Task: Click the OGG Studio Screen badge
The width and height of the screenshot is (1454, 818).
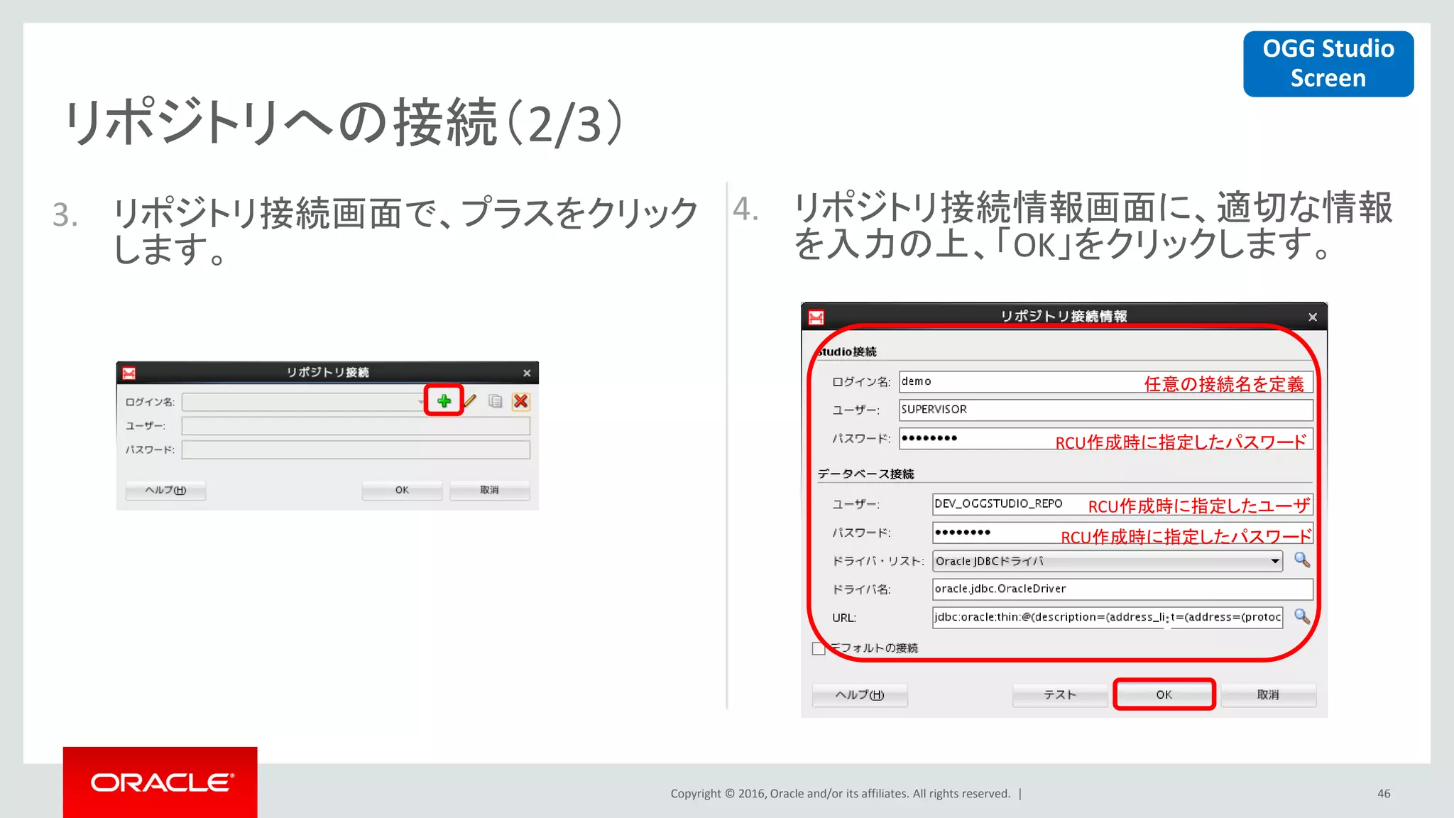Action: click(1328, 64)
